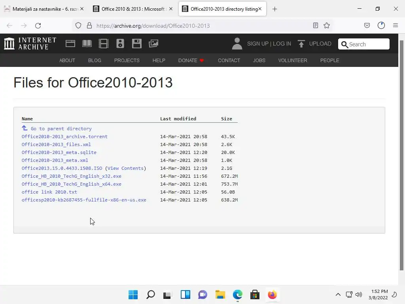
Task: Open DONATE menu item
Action: 191,61
